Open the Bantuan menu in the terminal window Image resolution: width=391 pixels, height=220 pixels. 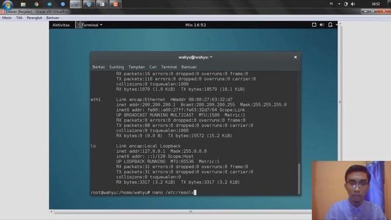click(x=189, y=67)
